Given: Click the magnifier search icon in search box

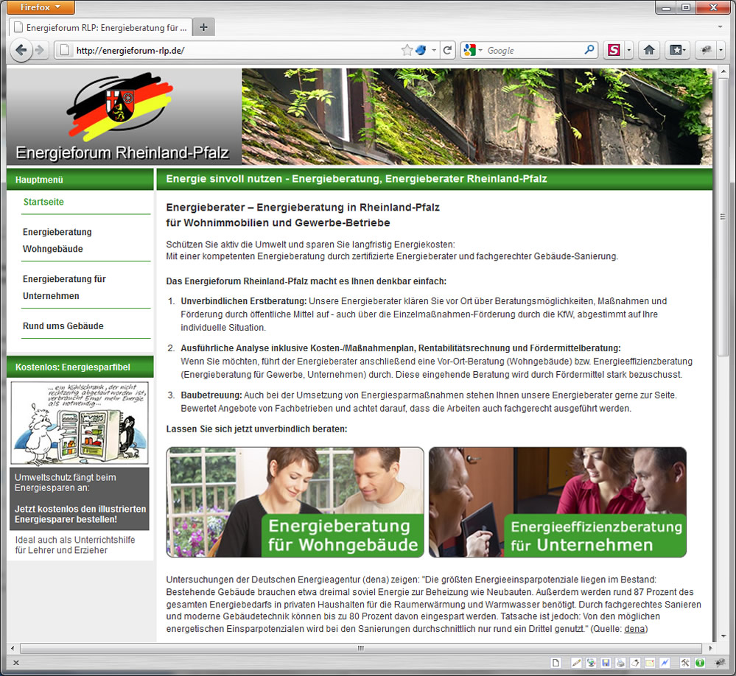Looking at the screenshot, I should click(589, 50).
